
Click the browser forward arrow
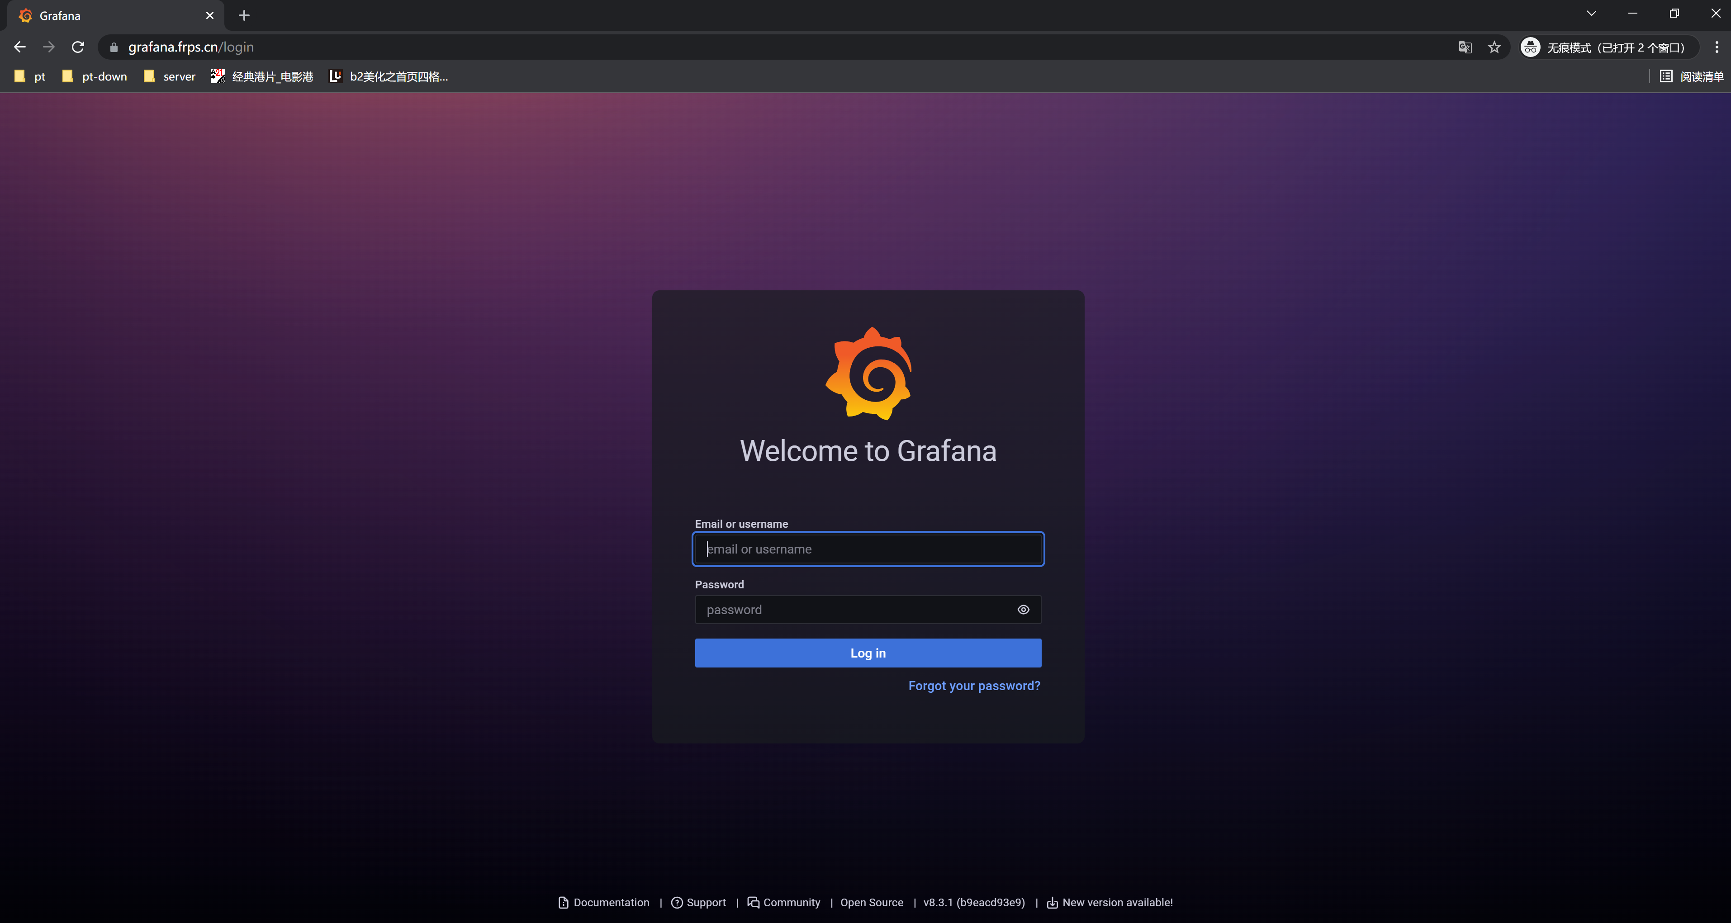(x=48, y=47)
